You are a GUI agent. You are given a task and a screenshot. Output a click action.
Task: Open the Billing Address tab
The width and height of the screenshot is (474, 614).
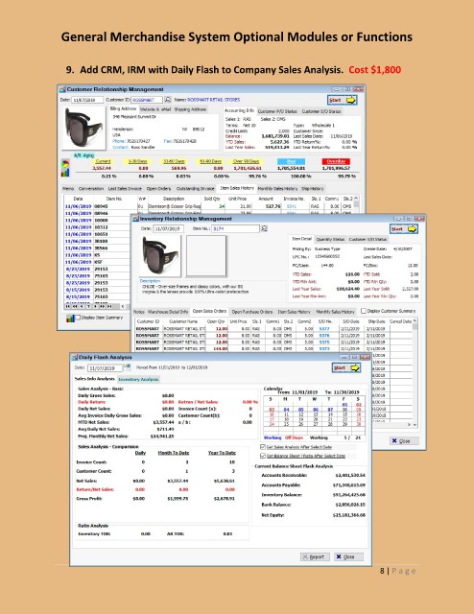pos(123,108)
